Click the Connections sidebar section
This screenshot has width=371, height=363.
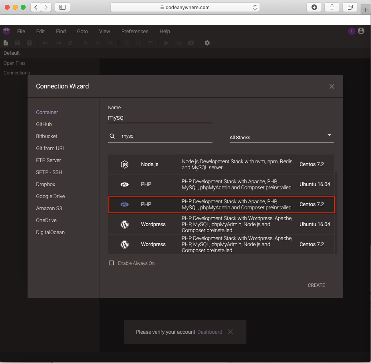point(16,73)
